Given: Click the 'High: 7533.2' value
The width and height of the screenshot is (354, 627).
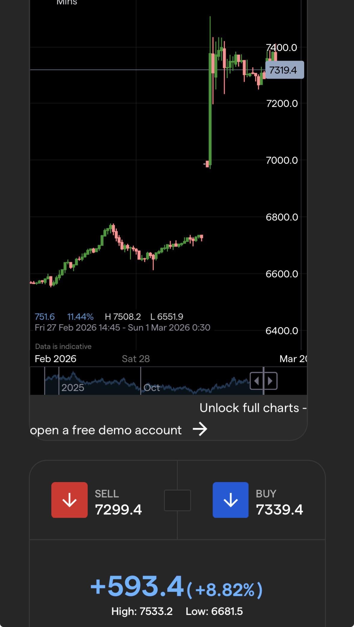Looking at the screenshot, I should [x=142, y=611].
